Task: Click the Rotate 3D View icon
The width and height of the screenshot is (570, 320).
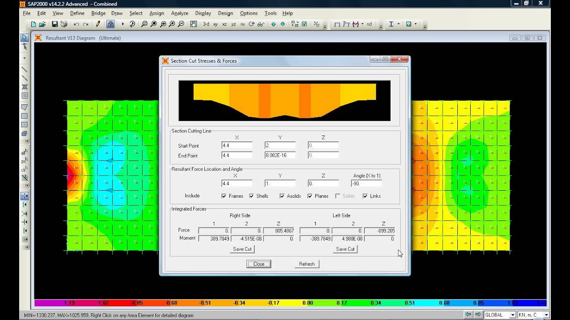Action: point(252,24)
